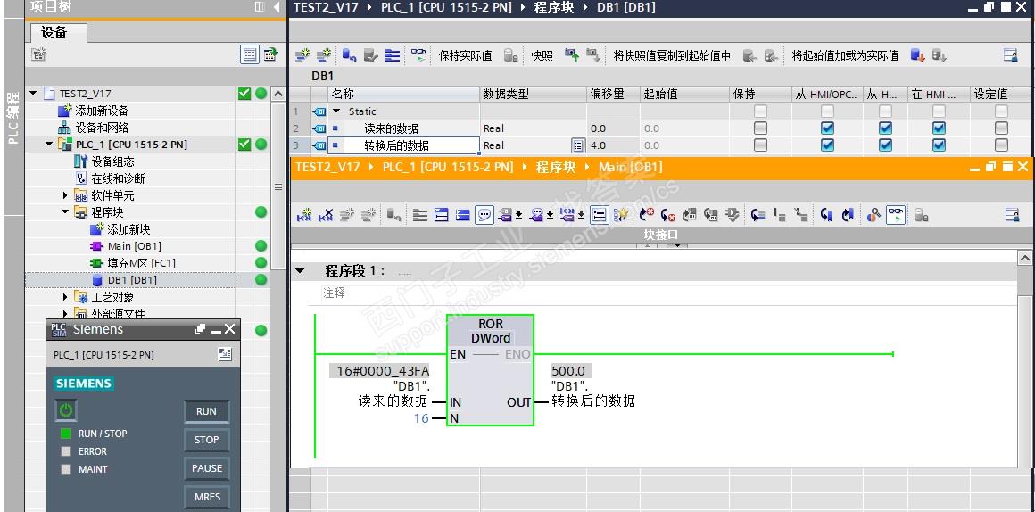Click the ROR DWord instruction block
Viewport: 1035px width, 512px height.
(x=490, y=369)
